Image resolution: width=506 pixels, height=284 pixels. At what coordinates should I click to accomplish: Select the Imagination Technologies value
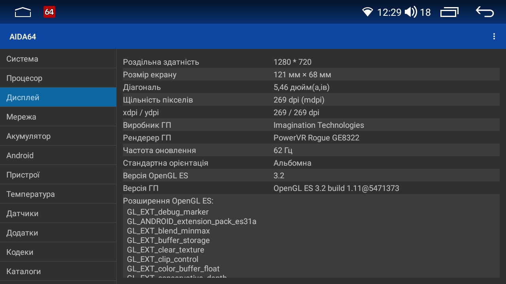(319, 125)
